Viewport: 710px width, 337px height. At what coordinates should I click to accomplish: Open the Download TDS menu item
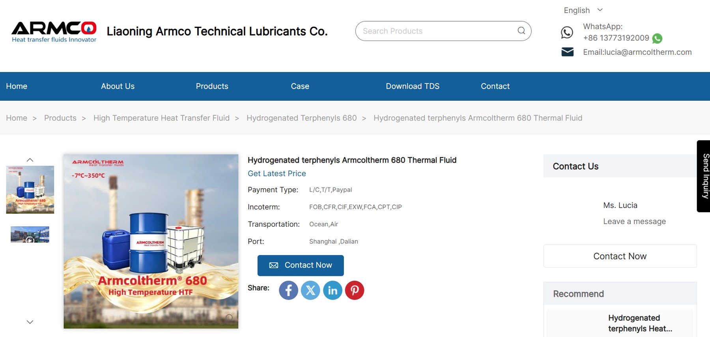tap(413, 86)
